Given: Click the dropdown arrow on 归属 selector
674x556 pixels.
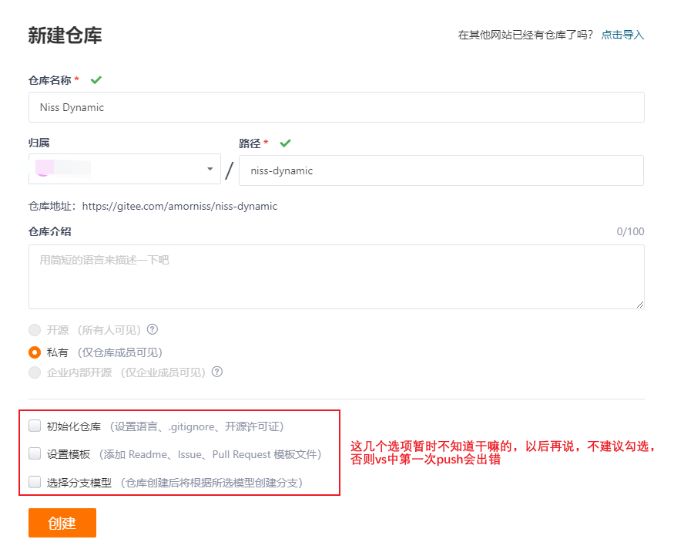Looking at the screenshot, I should 209,169.
